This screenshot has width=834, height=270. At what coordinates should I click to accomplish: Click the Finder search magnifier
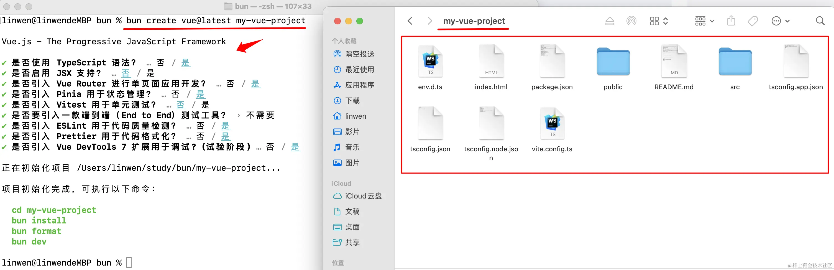click(820, 21)
